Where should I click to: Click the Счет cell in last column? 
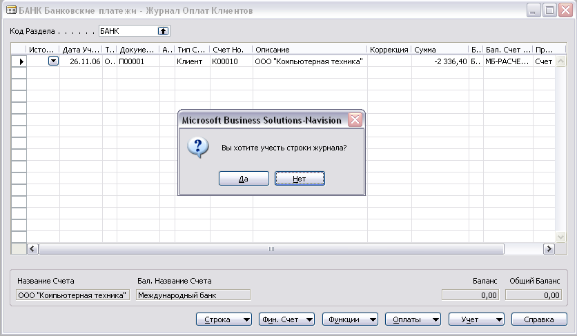point(544,61)
